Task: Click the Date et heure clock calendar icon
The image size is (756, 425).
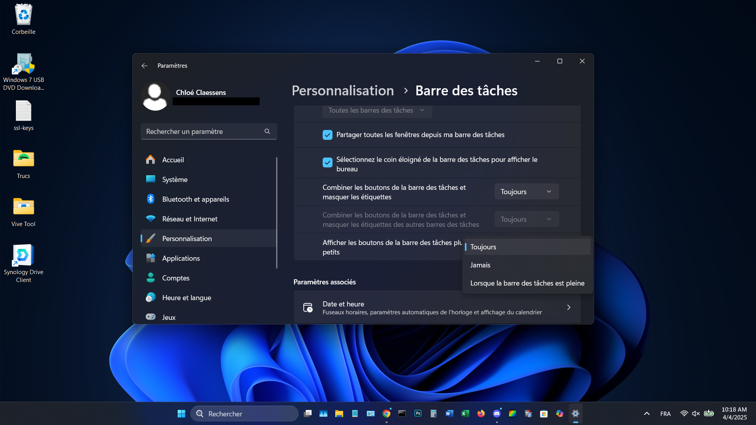Action: pyautogui.click(x=308, y=307)
